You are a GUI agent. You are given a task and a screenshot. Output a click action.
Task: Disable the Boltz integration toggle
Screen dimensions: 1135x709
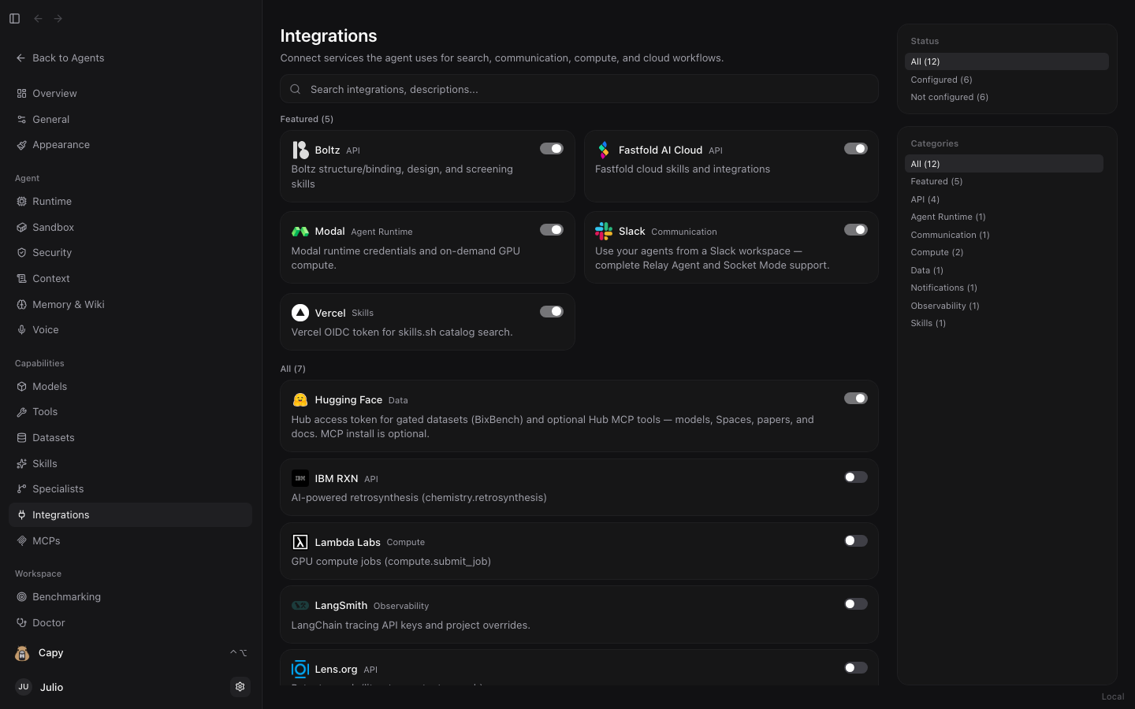(x=552, y=149)
